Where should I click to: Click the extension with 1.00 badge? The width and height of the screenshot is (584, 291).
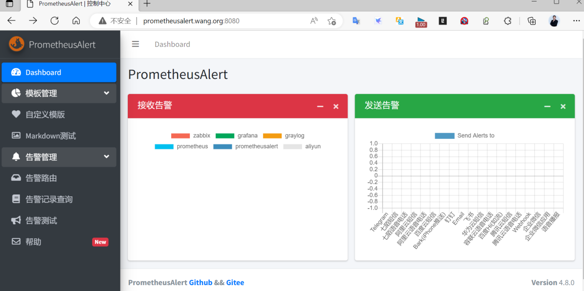click(421, 22)
